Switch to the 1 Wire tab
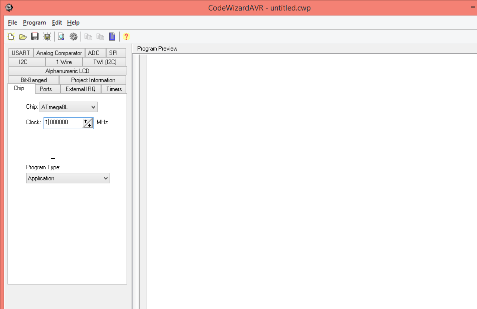Screen dimensions: 477x309 coord(64,62)
